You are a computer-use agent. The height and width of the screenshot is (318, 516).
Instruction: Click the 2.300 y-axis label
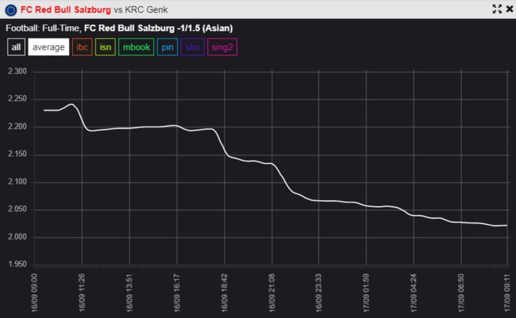[x=17, y=72]
